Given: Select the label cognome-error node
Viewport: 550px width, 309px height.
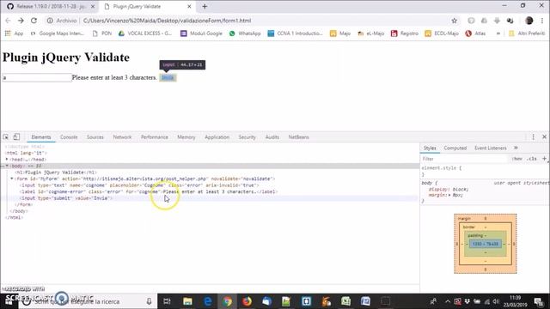Looking at the screenshot, I should pos(149,191).
